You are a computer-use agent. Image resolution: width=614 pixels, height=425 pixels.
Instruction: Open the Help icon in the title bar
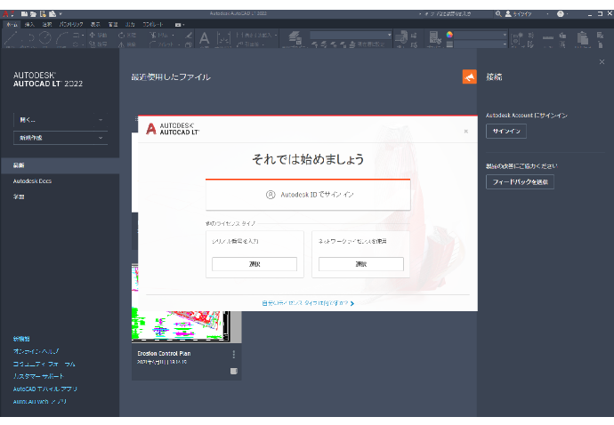560,14
